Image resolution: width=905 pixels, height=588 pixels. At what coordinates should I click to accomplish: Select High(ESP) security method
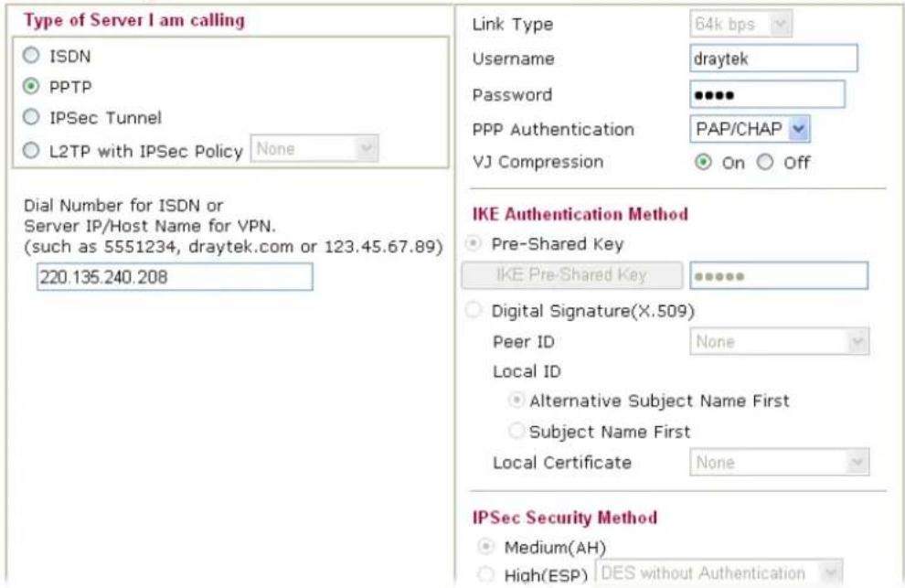486,574
